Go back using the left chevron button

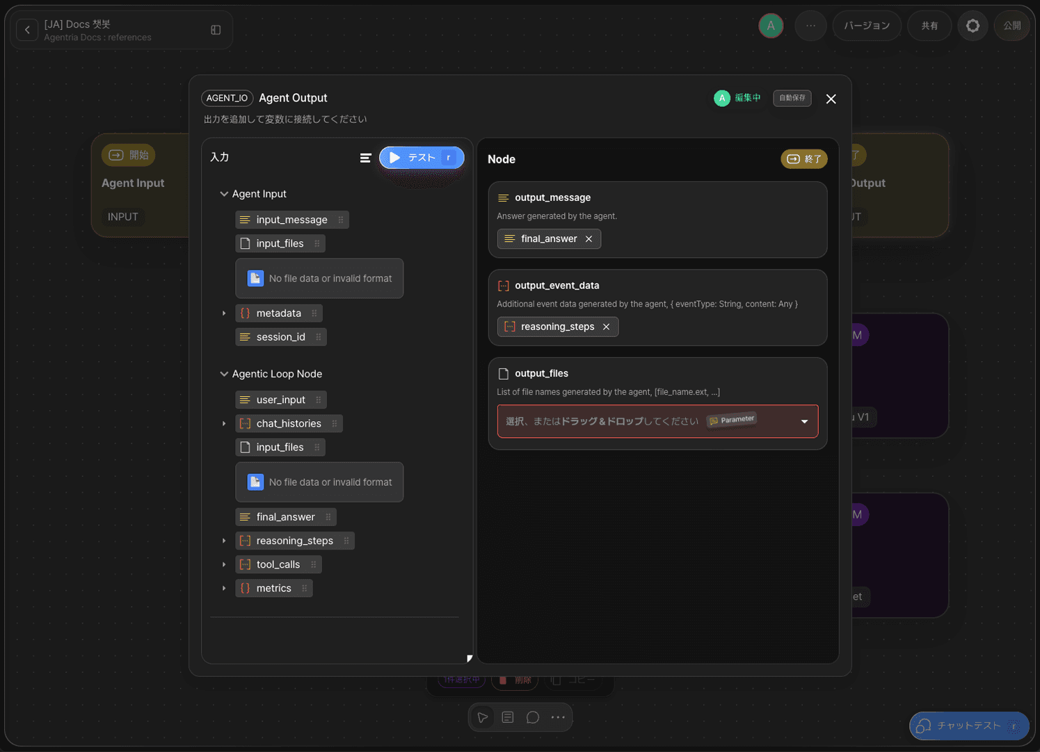coord(27,30)
